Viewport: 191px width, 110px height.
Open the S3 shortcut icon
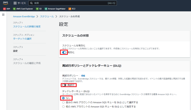click(x=37, y=9)
